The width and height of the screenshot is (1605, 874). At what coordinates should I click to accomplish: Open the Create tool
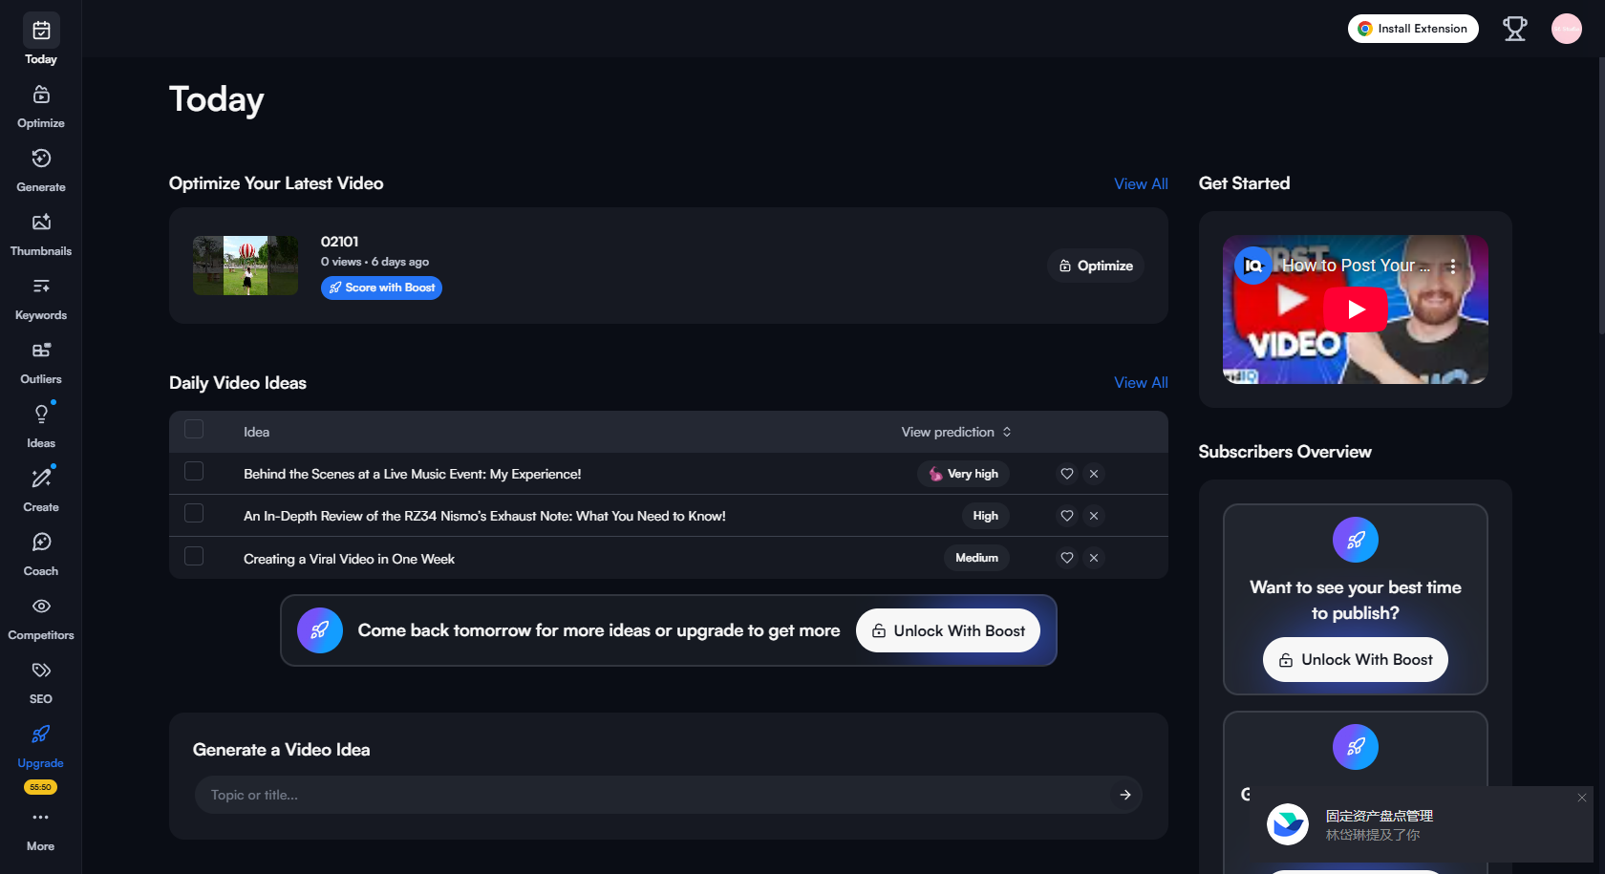(41, 490)
